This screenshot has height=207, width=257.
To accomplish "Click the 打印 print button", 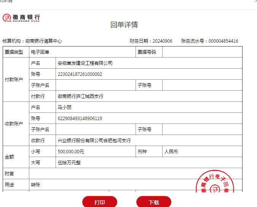I will tap(100, 202).
